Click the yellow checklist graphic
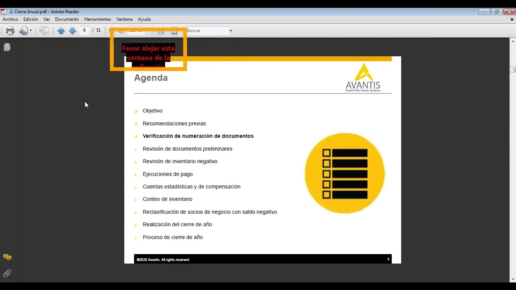Viewport: 516px width, 290px height. pos(345,173)
